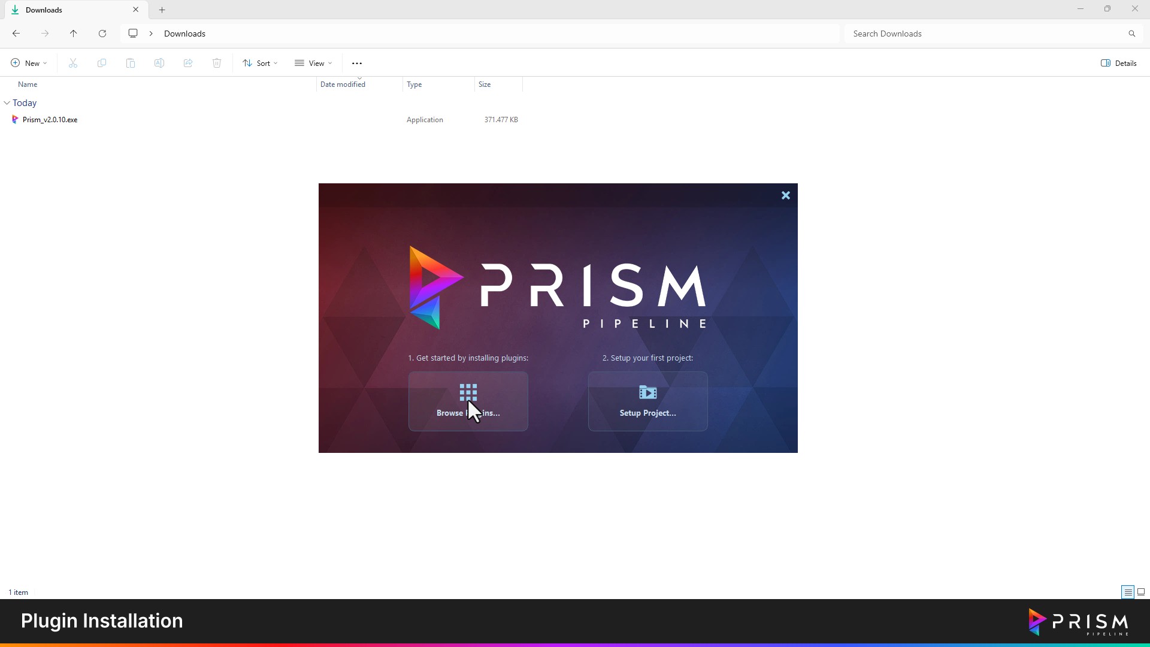Toggle the Details pane
The height and width of the screenshot is (647, 1150).
pos(1118,63)
